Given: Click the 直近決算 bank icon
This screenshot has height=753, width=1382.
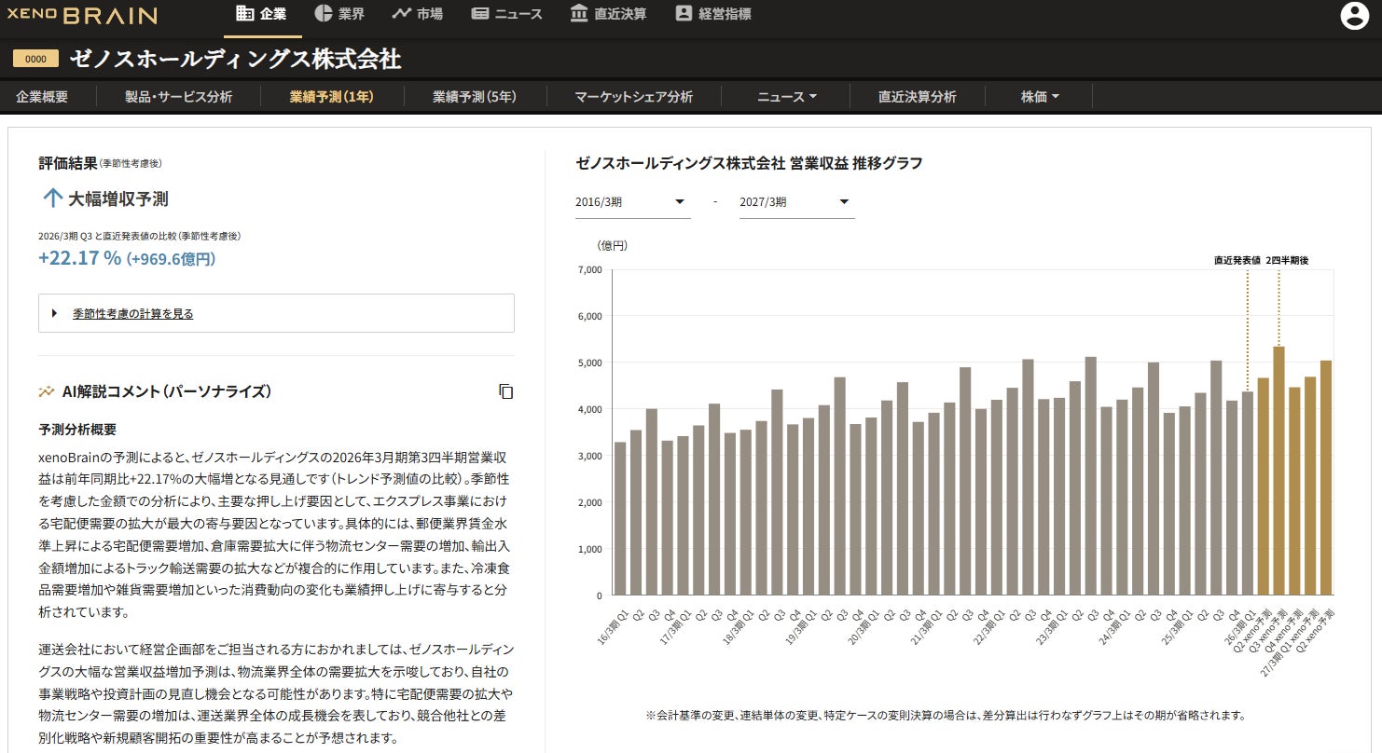Looking at the screenshot, I should (x=578, y=13).
